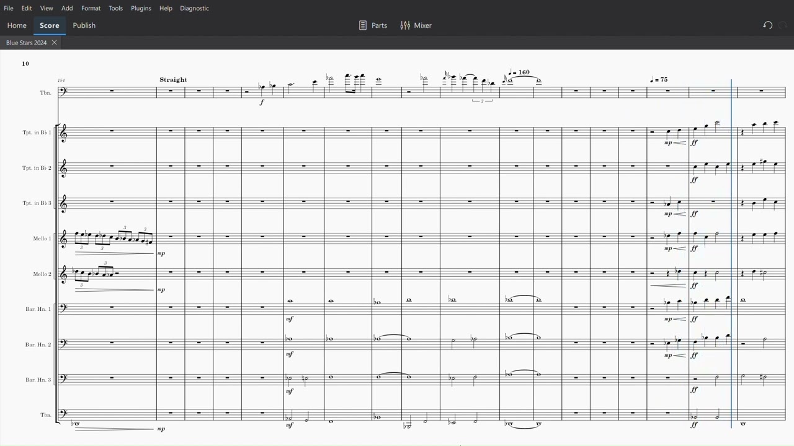Select the 'Bar. Hn. 2' instrument label
The image size is (794, 446).
coord(38,344)
